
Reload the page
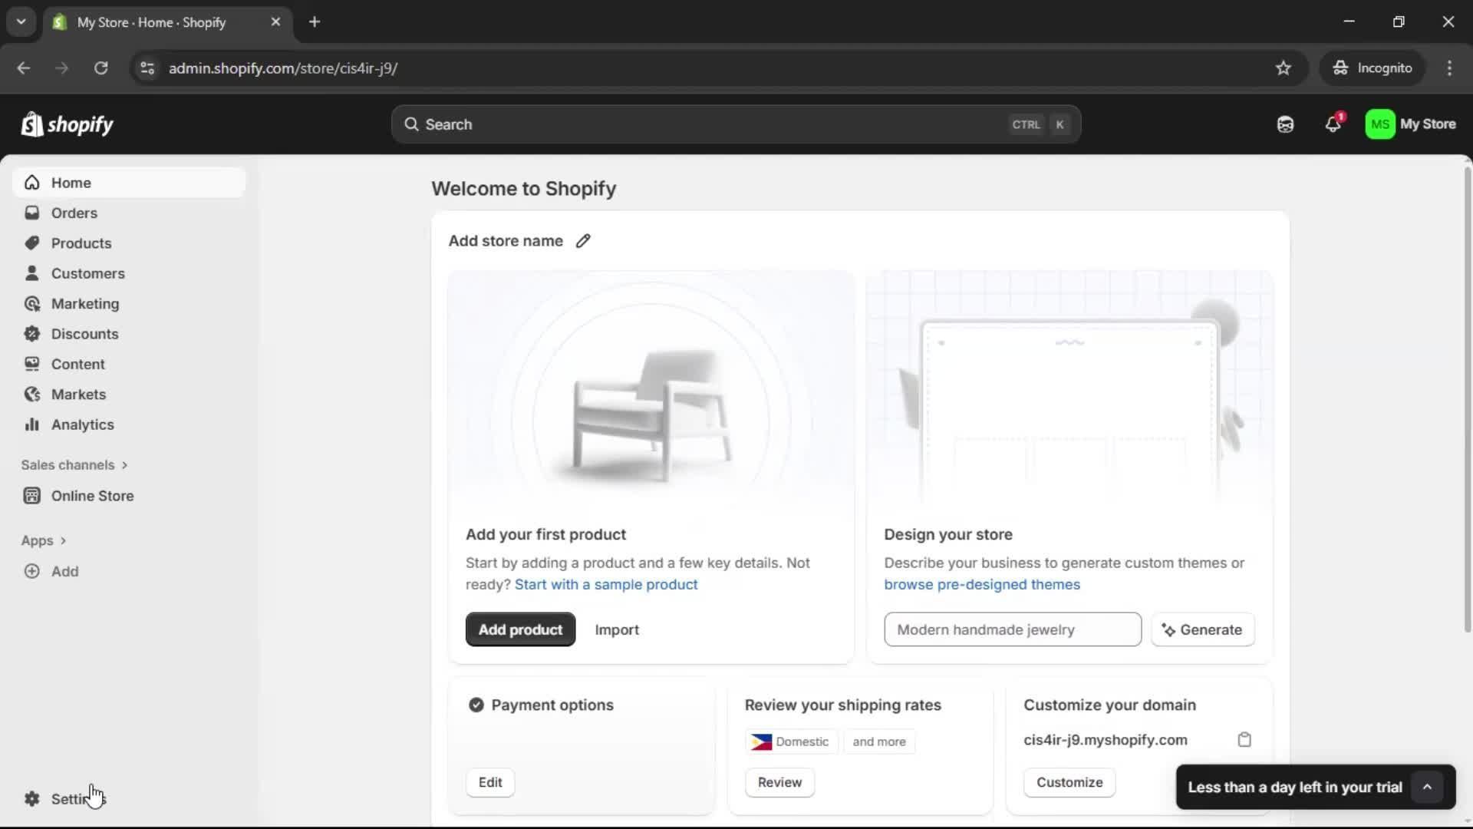click(x=101, y=68)
